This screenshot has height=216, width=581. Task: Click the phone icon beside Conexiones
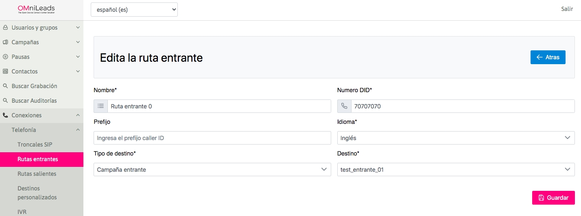(x=5, y=115)
